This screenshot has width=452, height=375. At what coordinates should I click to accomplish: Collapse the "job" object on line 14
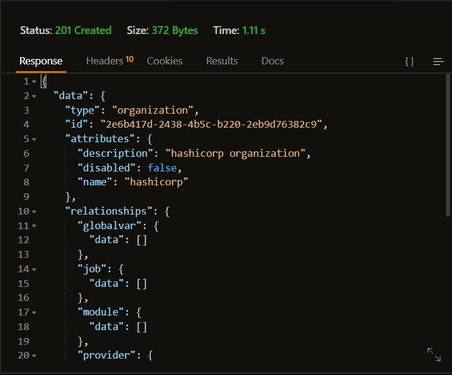point(34,269)
